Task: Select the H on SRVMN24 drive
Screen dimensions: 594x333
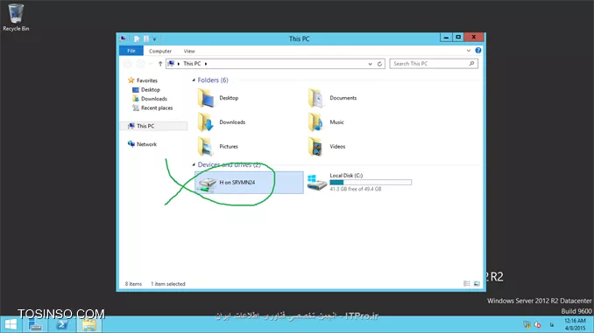Action: pos(249,183)
